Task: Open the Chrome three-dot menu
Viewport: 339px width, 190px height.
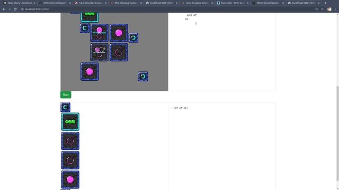Action: point(335,9)
